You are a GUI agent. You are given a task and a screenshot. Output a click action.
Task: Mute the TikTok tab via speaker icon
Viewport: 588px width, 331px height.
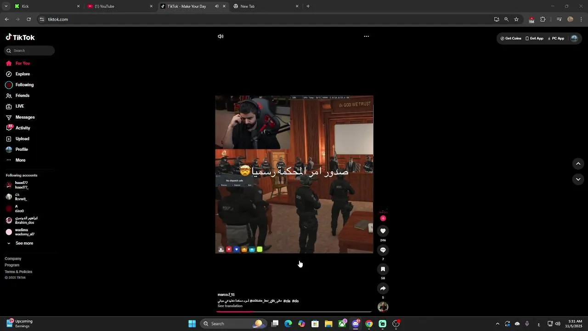[x=217, y=6]
